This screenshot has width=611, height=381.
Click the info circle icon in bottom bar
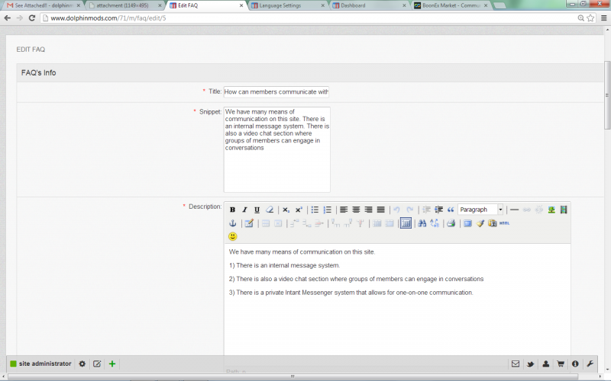[575, 364]
